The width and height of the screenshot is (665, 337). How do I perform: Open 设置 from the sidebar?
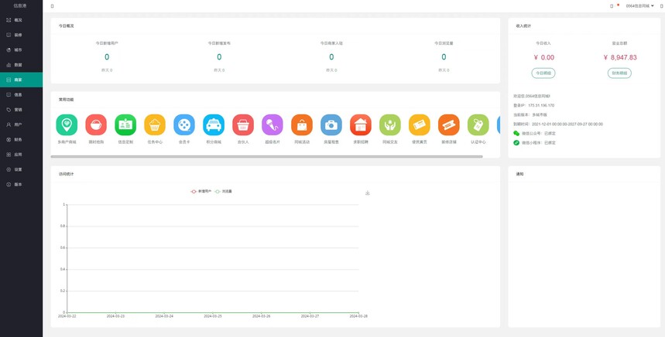point(18,169)
